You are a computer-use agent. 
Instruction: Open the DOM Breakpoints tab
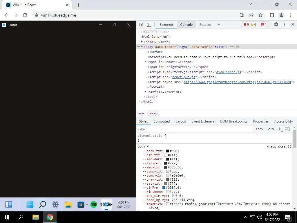click(233, 121)
